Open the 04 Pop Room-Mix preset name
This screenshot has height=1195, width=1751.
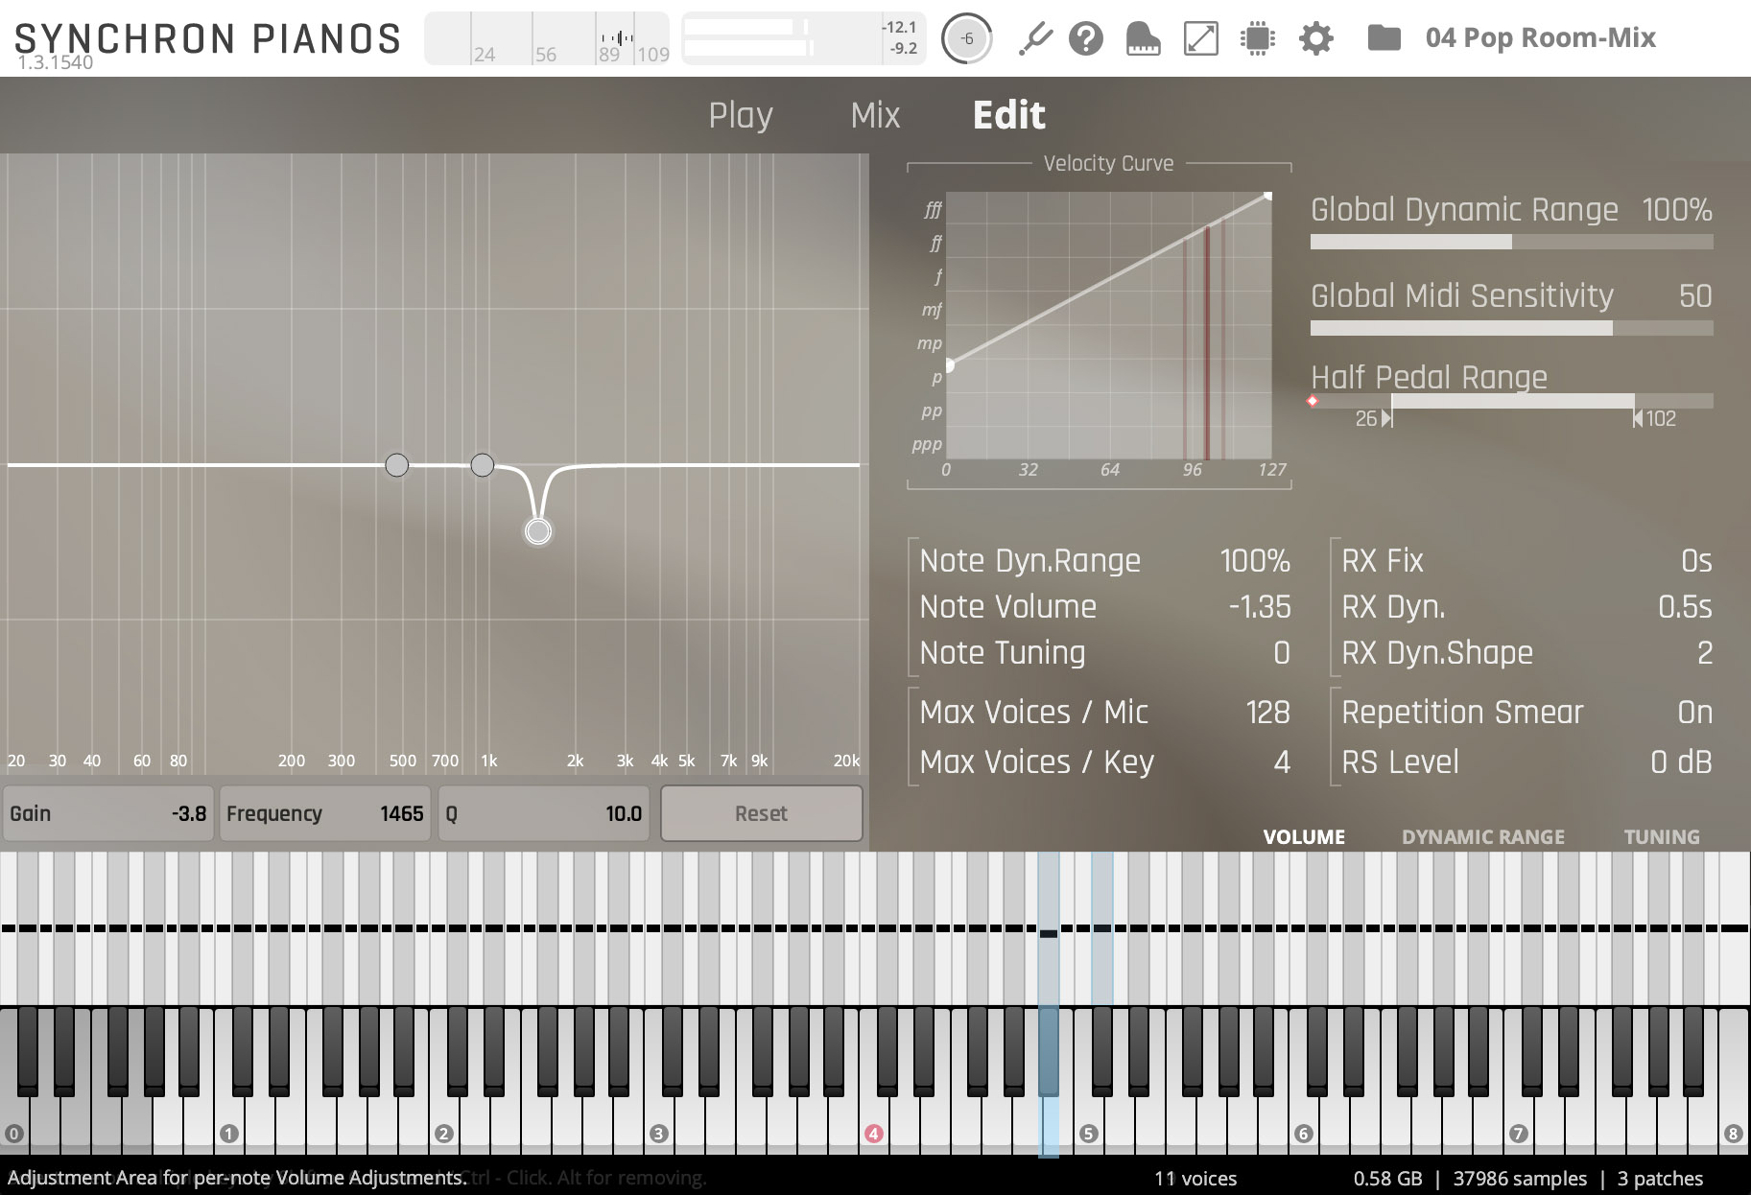coord(1540,38)
